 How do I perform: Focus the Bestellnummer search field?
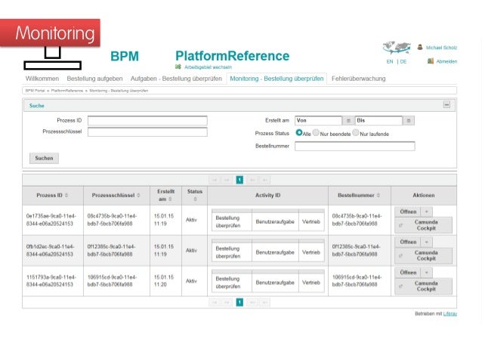(x=355, y=146)
